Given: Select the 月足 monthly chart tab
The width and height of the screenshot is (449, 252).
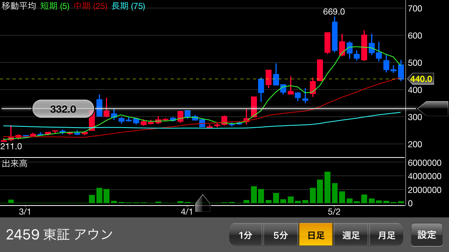Looking at the screenshot, I should tap(386, 235).
